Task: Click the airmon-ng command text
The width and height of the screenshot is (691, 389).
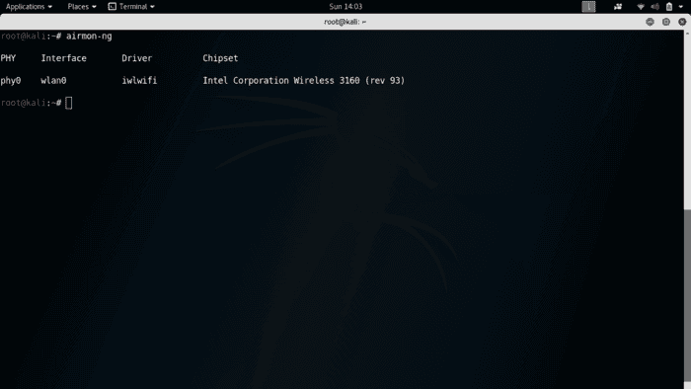Action: pyautogui.click(x=89, y=37)
